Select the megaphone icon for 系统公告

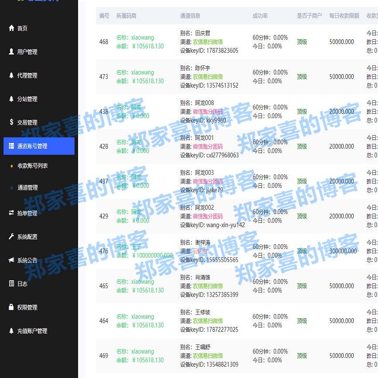point(11,260)
